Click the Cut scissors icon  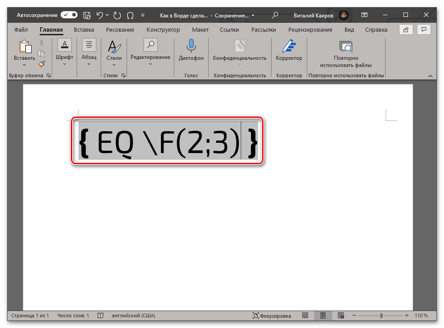pyautogui.click(x=41, y=43)
